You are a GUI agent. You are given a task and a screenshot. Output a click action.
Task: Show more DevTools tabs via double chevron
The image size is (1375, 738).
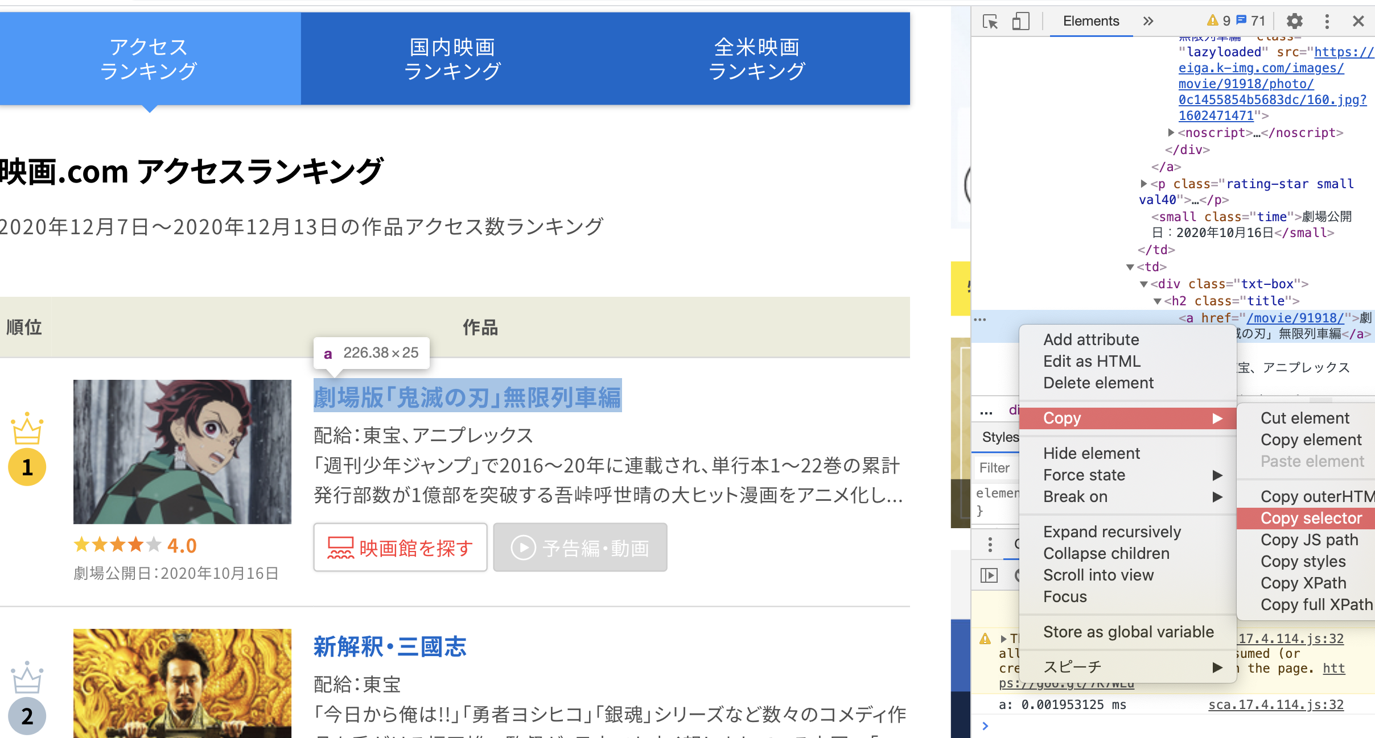click(1148, 22)
